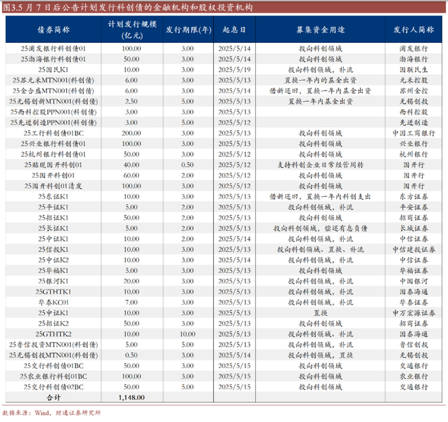Select the 25中证K2 bond name
This screenshot has height=422, width=448.
coord(53,260)
